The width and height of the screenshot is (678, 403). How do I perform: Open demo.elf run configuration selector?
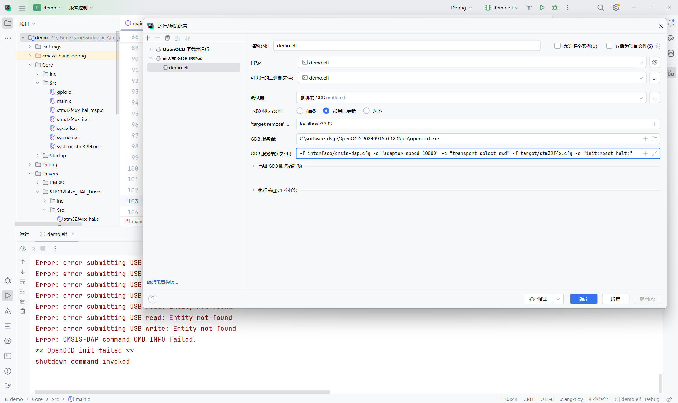pyautogui.click(x=501, y=8)
